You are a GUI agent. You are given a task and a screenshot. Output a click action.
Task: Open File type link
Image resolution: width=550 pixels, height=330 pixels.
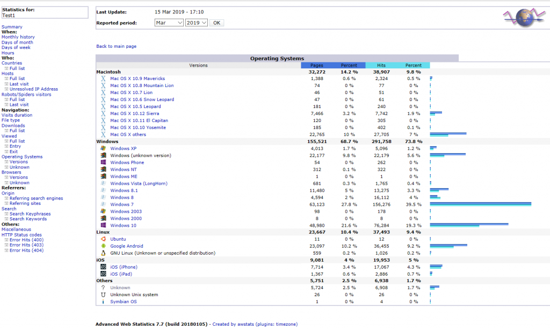(x=11, y=120)
